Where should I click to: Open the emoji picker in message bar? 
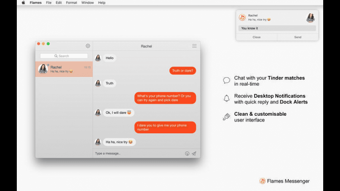coord(187,153)
